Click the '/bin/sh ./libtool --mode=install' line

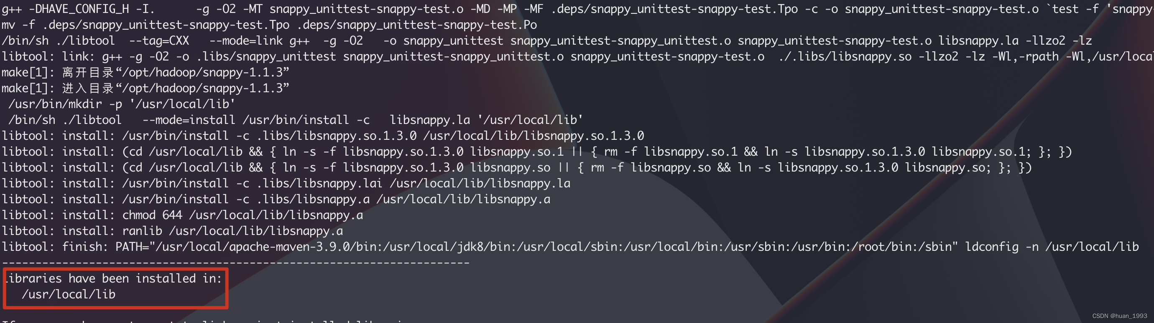(x=296, y=120)
